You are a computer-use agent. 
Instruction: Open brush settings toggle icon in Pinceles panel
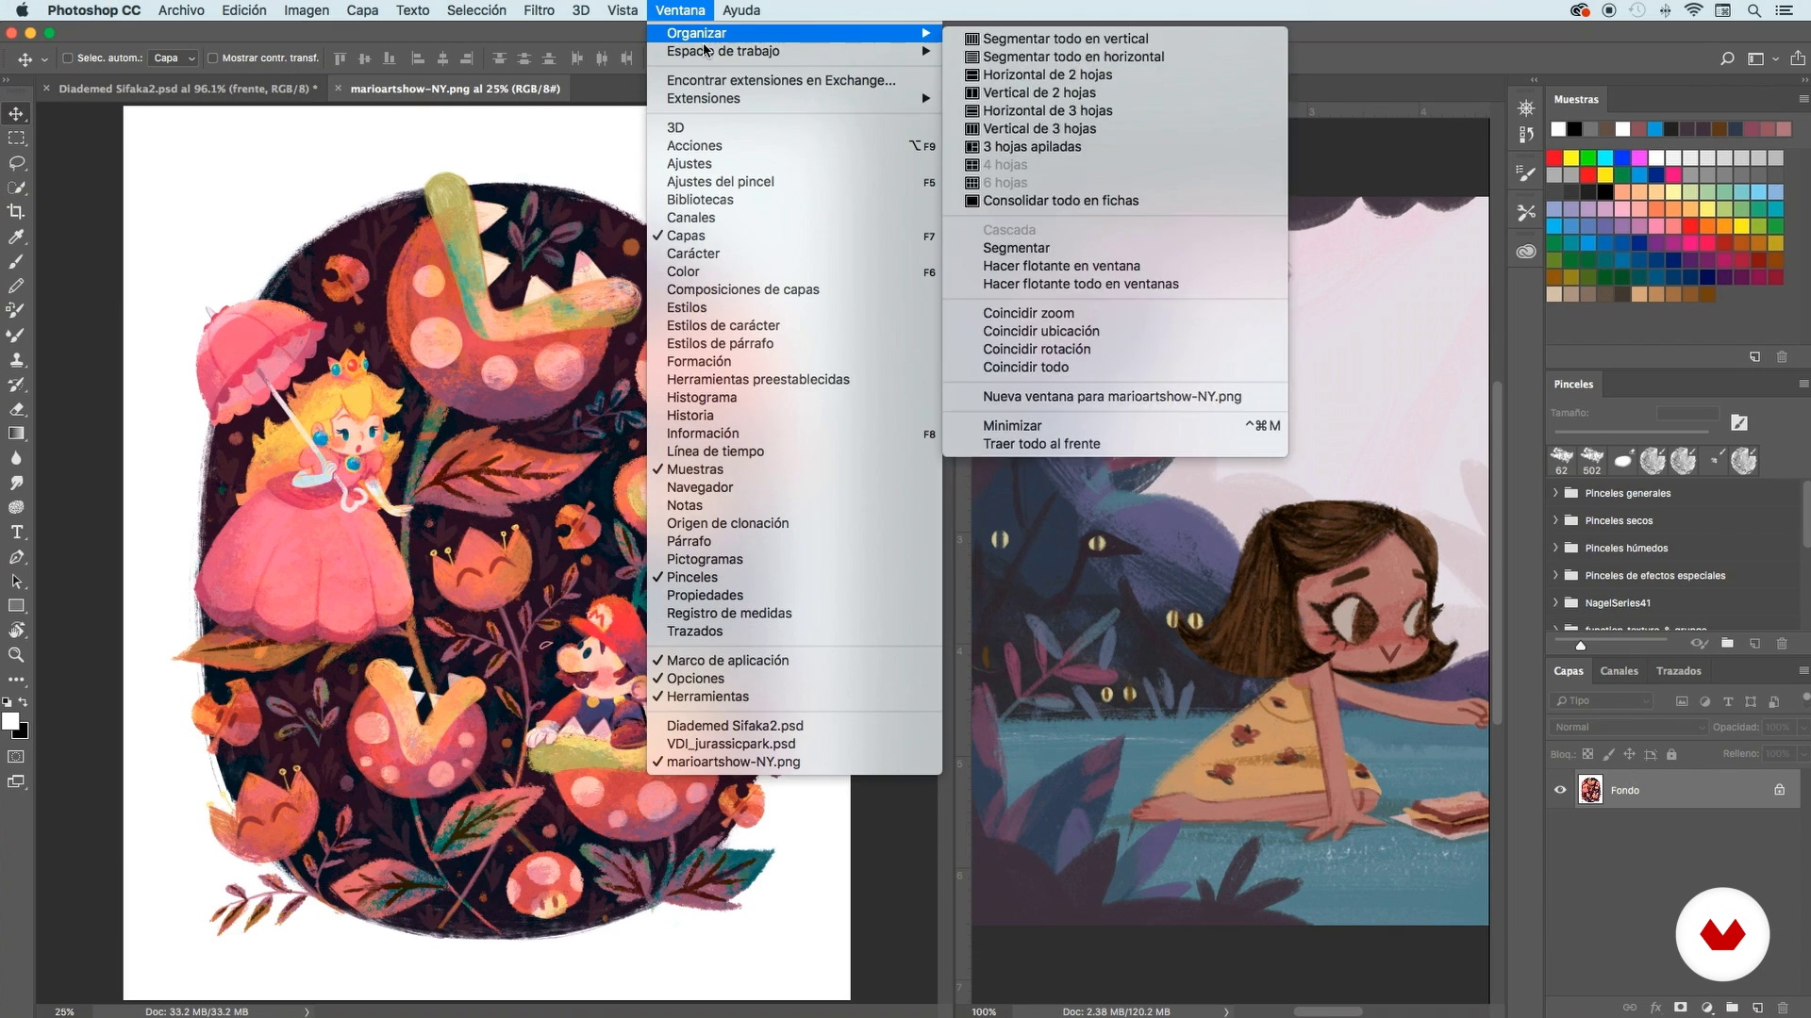1739,422
